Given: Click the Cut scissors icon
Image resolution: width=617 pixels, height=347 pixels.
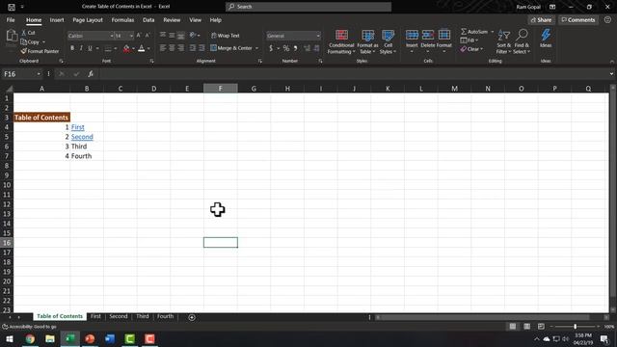Looking at the screenshot, I should tap(24, 33).
